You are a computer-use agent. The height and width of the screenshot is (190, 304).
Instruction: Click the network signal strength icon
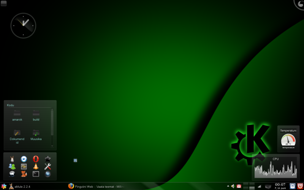pyautogui.click(x=260, y=187)
